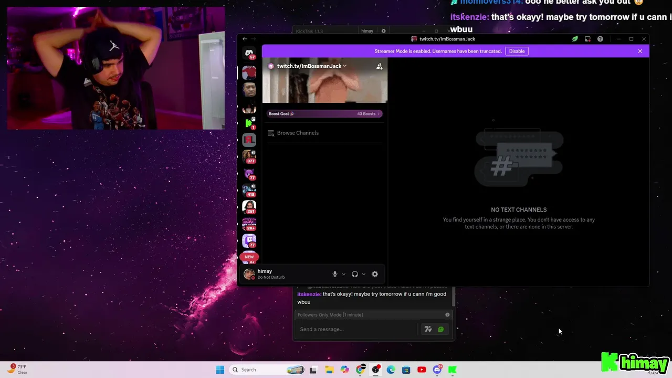Open server with 251 notification badge
Viewport: 672px width, 378px height.
click(249, 207)
